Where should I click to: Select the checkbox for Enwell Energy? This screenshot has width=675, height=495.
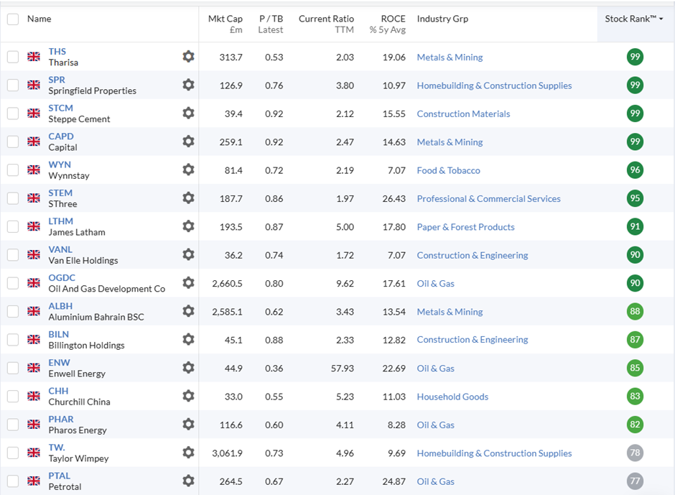click(x=13, y=369)
